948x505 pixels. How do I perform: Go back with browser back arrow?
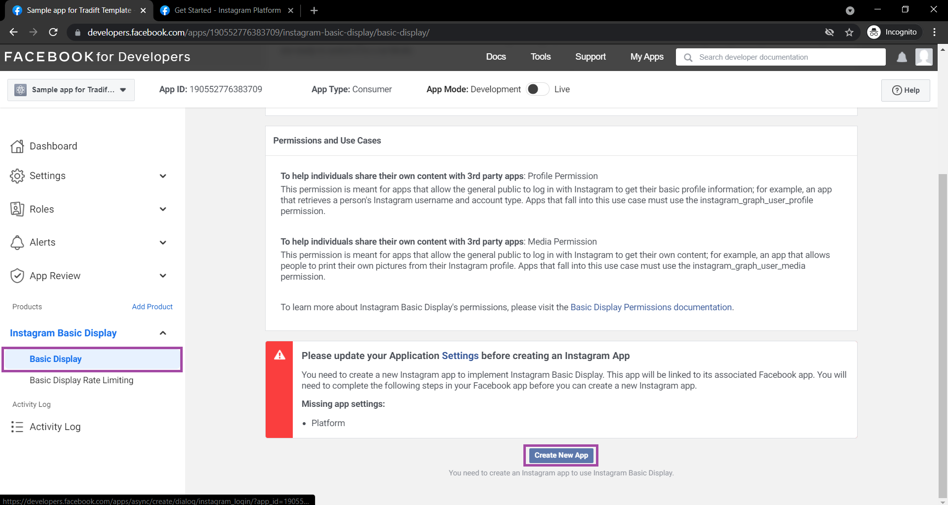(x=13, y=32)
